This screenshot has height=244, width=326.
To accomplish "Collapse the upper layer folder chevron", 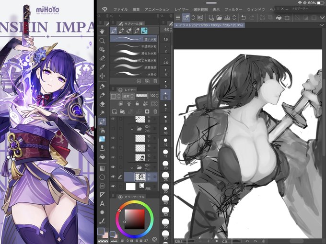I will 132,129.
